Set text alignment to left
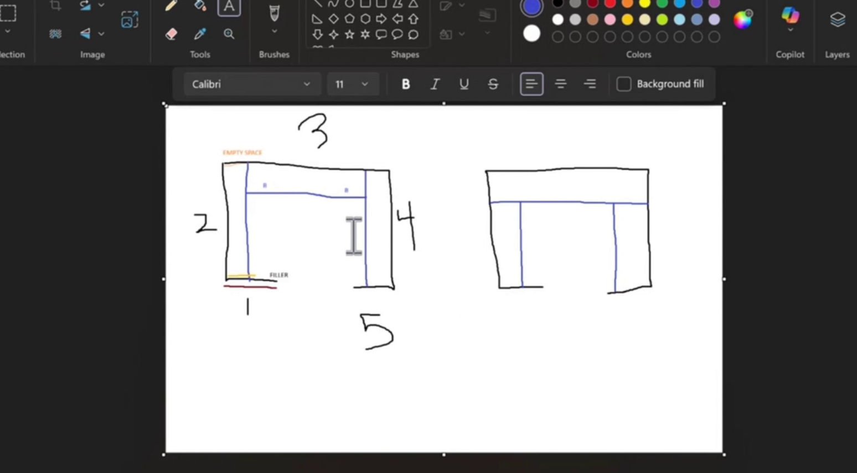Viewport: 857px width, 473px height. (x=531, y=84)
